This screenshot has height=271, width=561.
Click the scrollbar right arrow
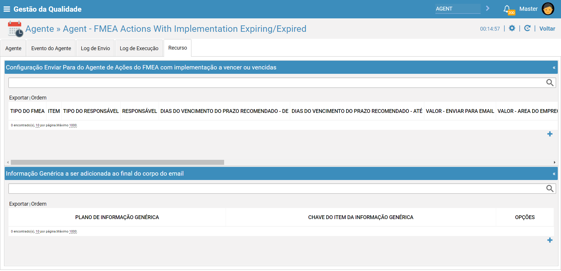coord(555,162)
